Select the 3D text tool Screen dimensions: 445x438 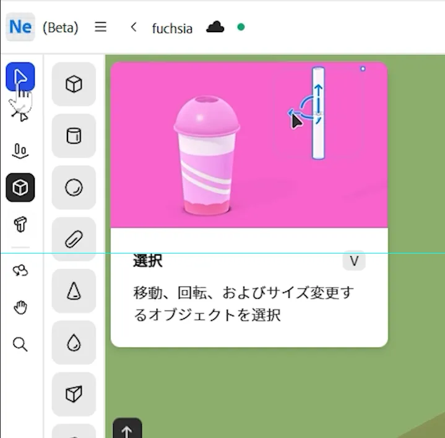20,224
